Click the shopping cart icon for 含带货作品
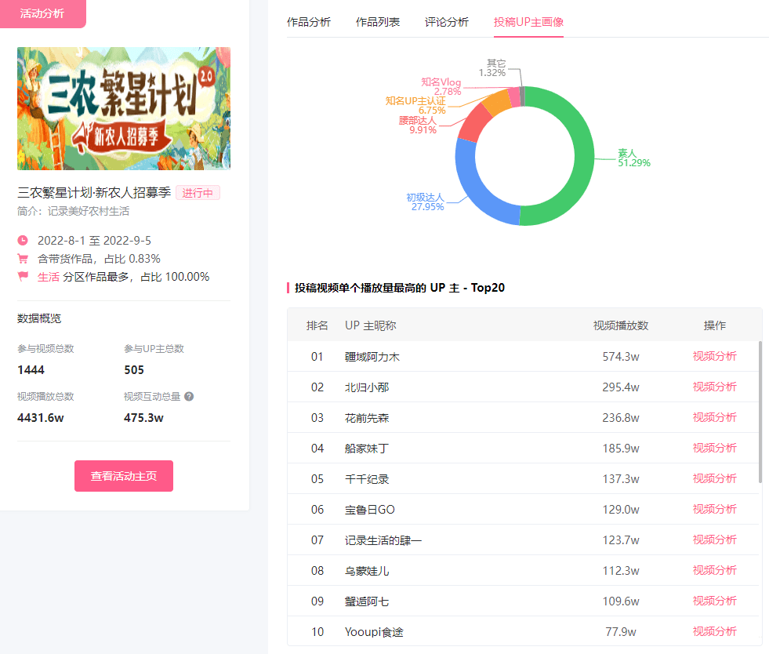769x654 pixels. click(x=23, y=259)
